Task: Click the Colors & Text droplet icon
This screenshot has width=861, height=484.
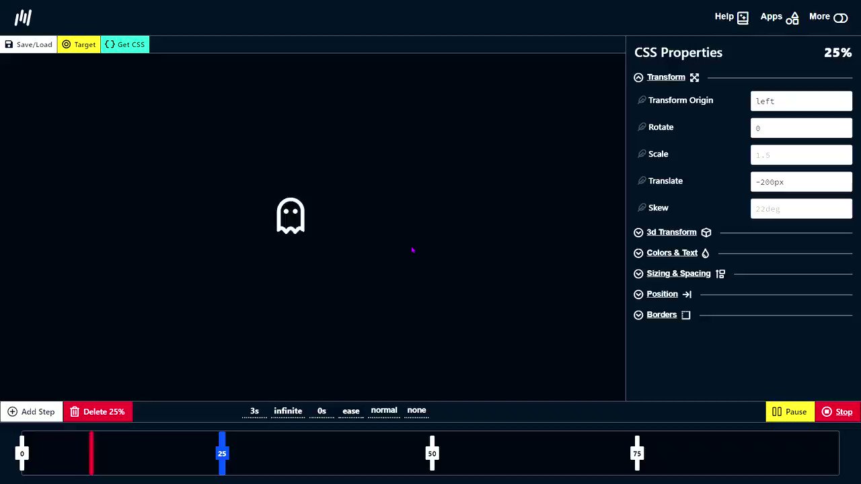Action: tap(705, 253)
